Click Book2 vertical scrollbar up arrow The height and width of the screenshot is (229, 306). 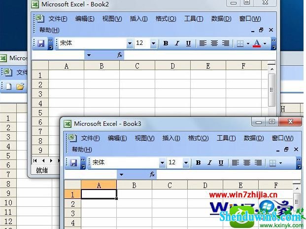[x=272, y=69]
